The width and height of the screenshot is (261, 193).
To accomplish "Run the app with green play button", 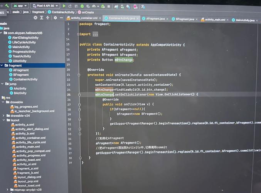I will pyautogui.click(x=64, y=6).
